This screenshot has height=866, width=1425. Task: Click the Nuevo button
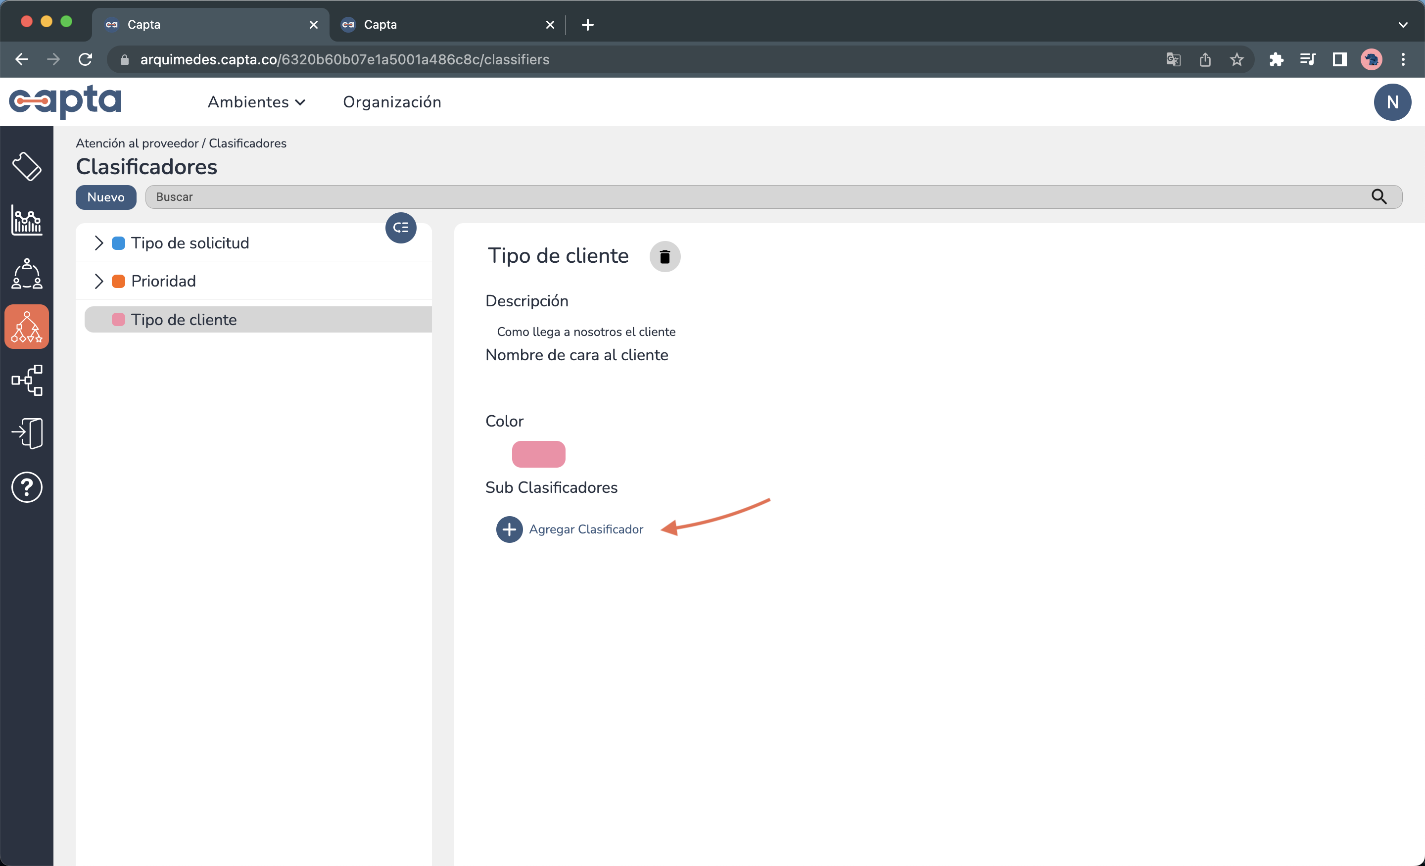(x=106, y=197)
